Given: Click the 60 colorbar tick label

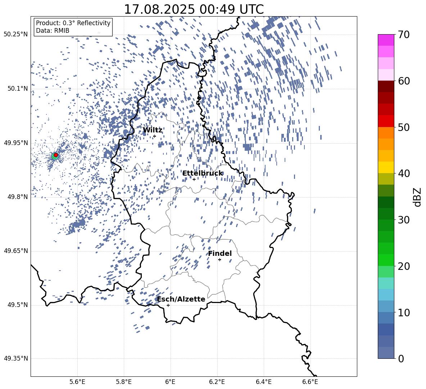Looking at the screenshot, I should [x=404, y=81].
